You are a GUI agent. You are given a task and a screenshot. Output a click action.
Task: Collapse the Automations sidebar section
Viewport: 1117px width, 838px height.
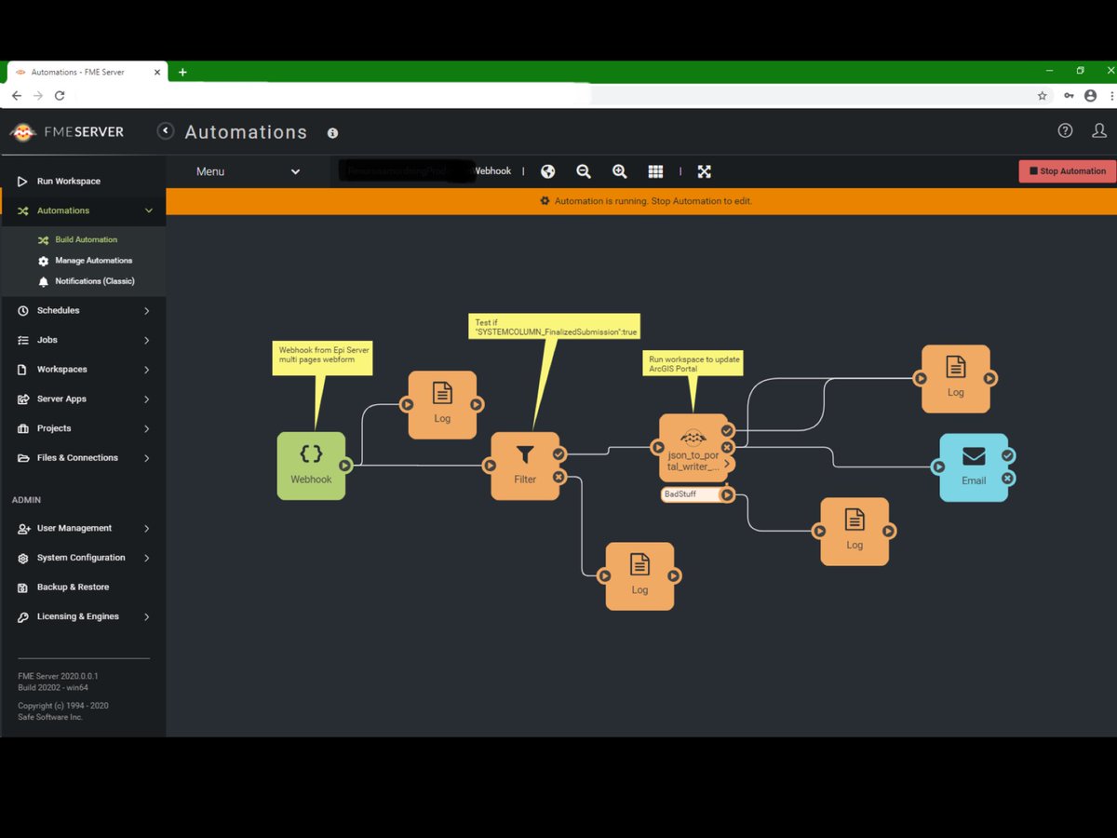(x=82, y=210)
